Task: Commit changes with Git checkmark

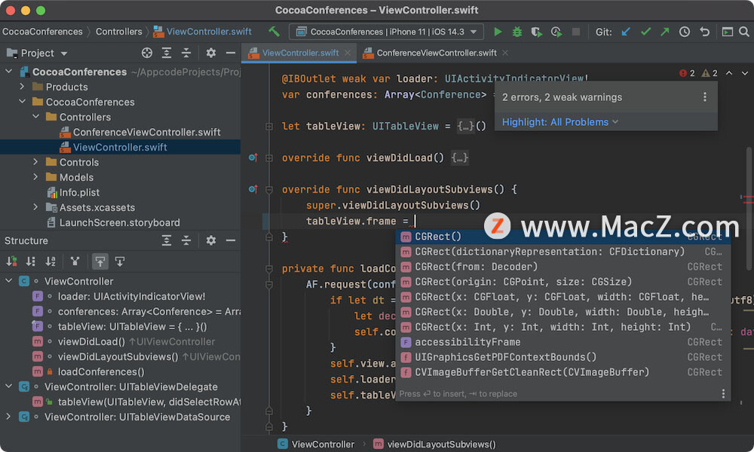Action: point(645,32)
